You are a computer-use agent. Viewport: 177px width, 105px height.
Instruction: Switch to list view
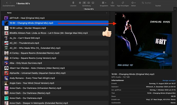click(x=84, y=3)
